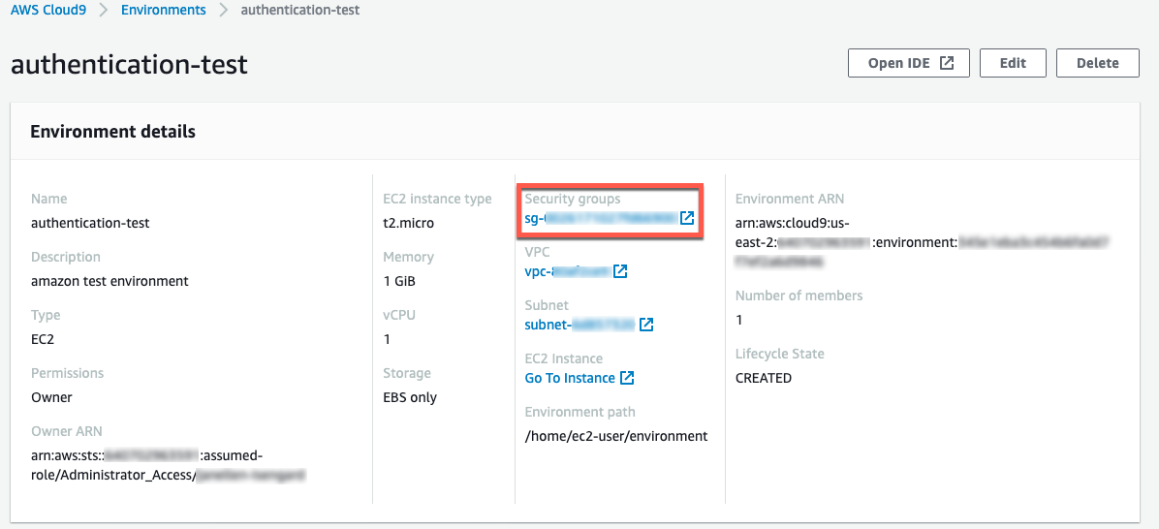Click the Owner ARN value text
Viewport: 1159px width, 529px height.
point(169,465)
